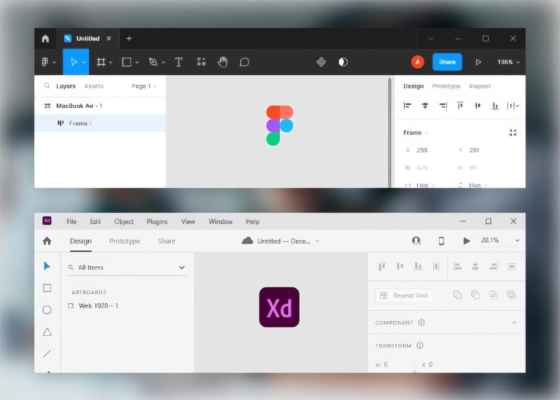Select the XD Rectangle tool
Viewport: 560px width, 400px height.
[x=47, y=288]
